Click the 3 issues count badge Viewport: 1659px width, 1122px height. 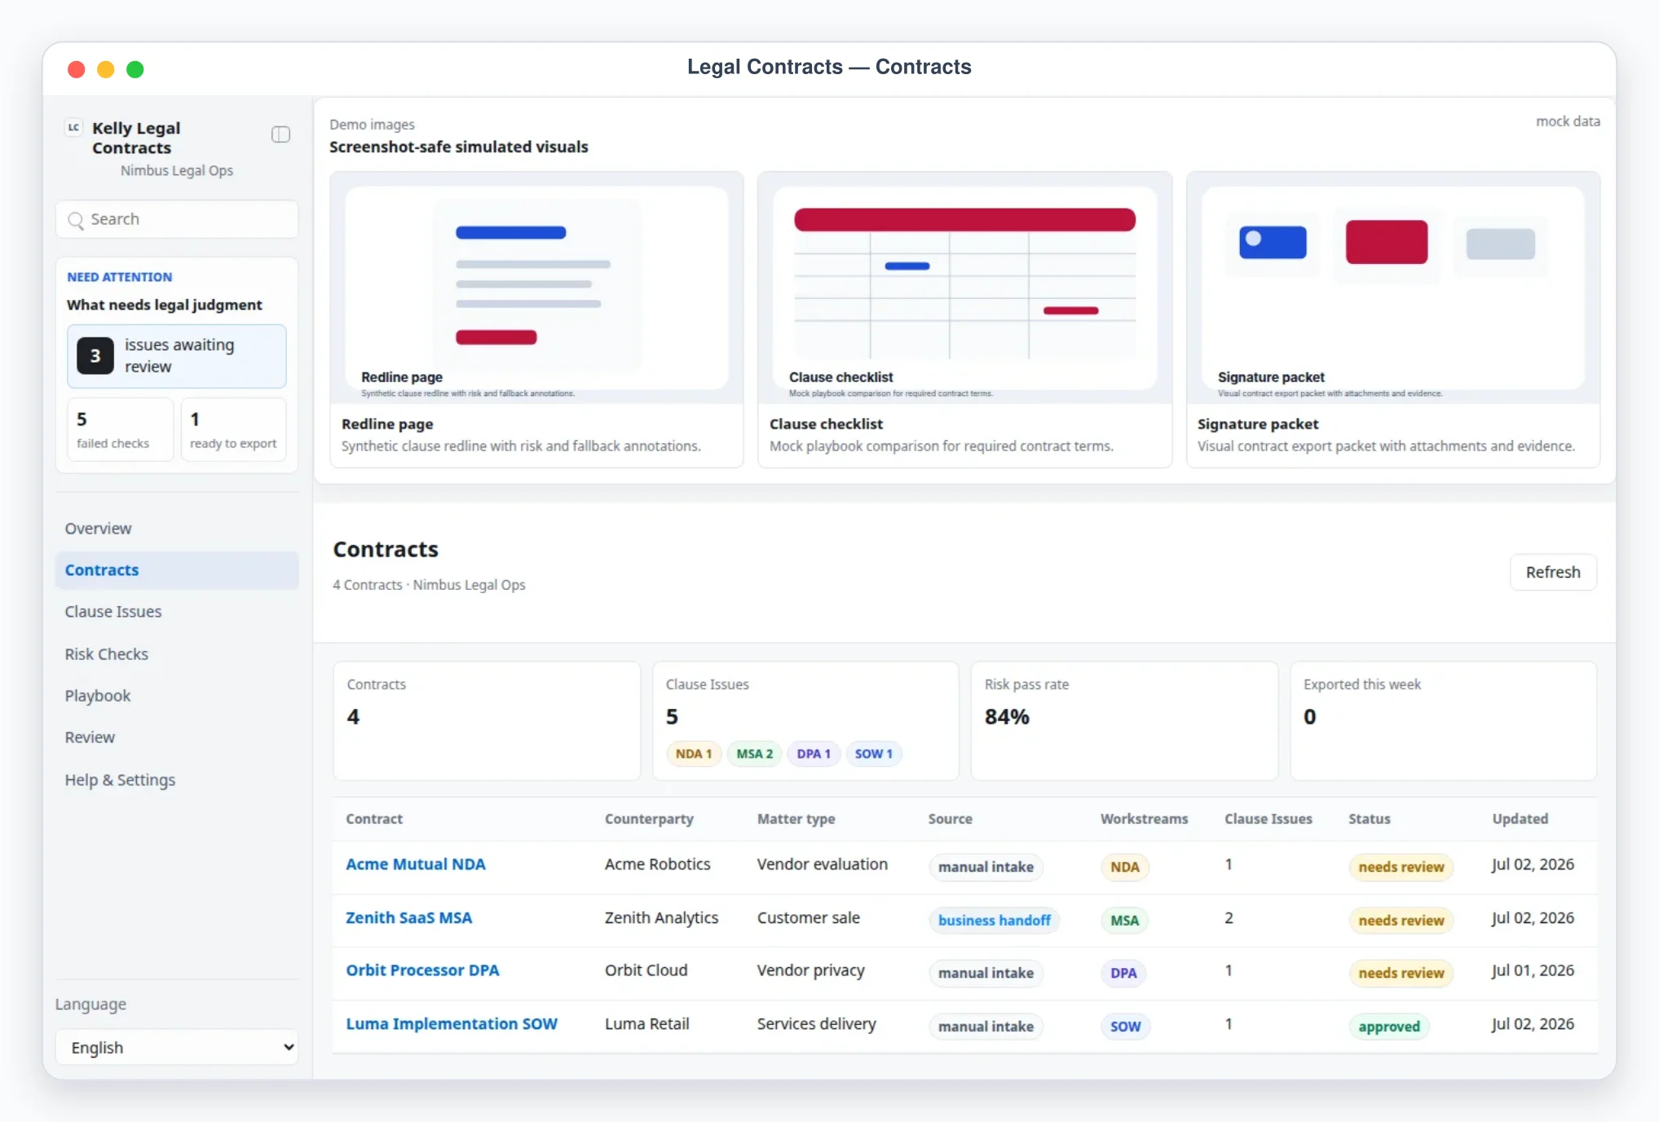(x=95, y=356)
